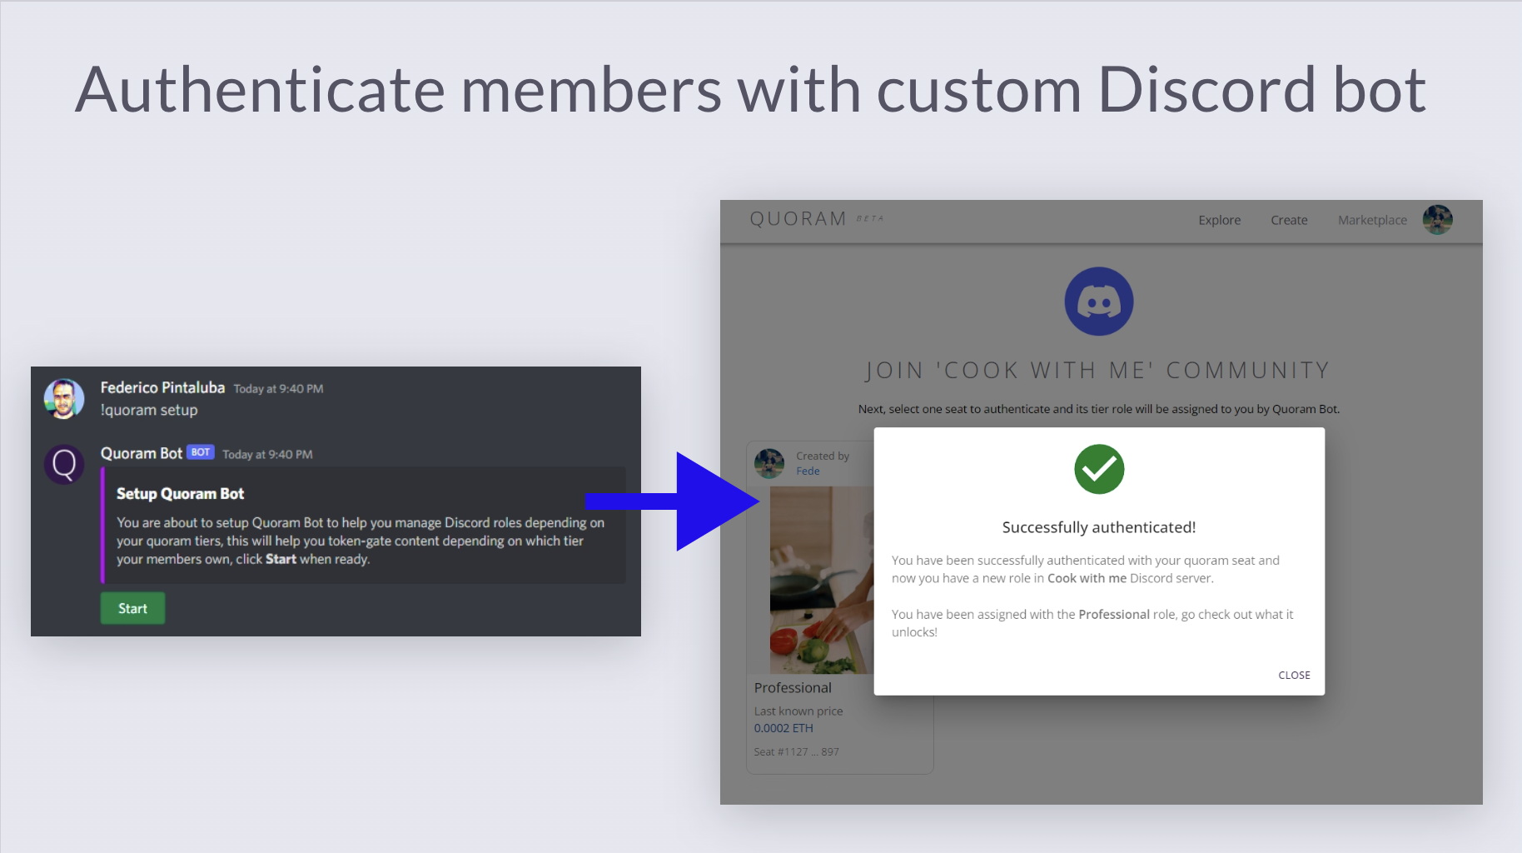The height and width of the screenshot is (853, 1522).
Task: Go to the Marketplace page
Action: pyautogui.click(x=1372, y=220)
